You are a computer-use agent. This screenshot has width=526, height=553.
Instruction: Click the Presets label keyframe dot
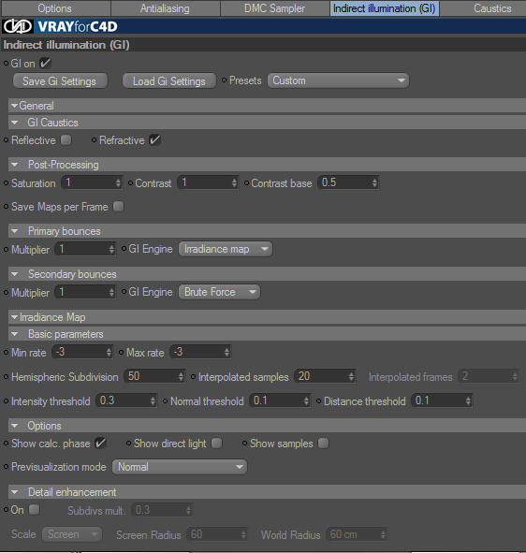tap(224, 80)
